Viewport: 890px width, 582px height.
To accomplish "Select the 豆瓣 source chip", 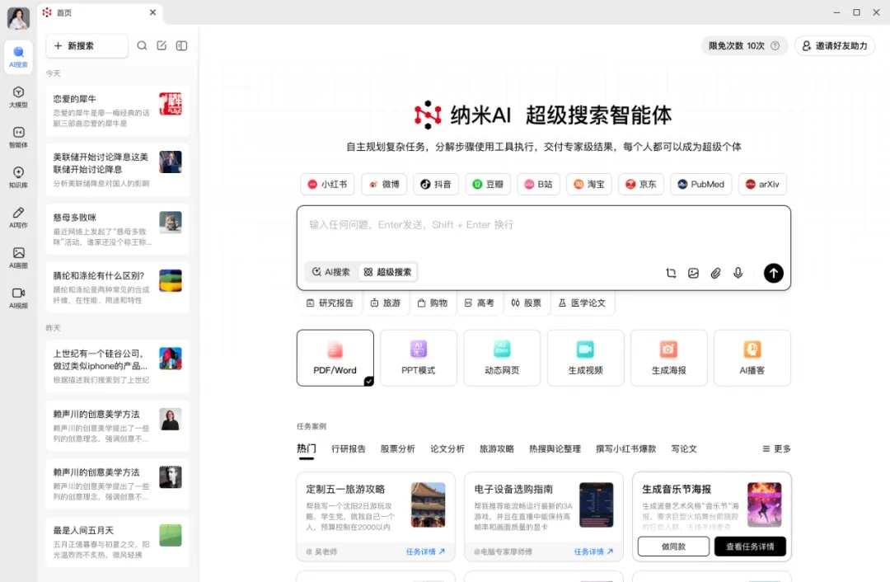I will [x=488, y=184].
